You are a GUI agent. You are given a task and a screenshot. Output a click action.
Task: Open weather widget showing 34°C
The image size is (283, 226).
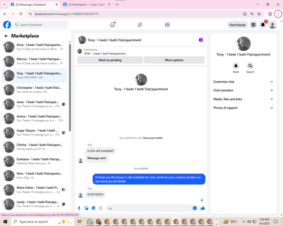[x=230, y=221]
